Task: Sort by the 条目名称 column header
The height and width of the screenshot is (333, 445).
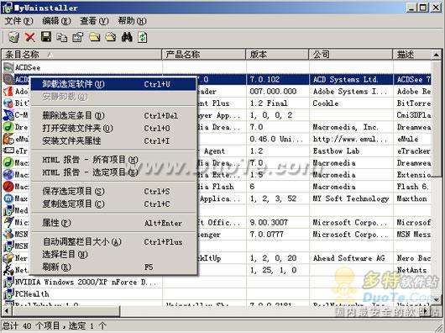Action: 81,55
